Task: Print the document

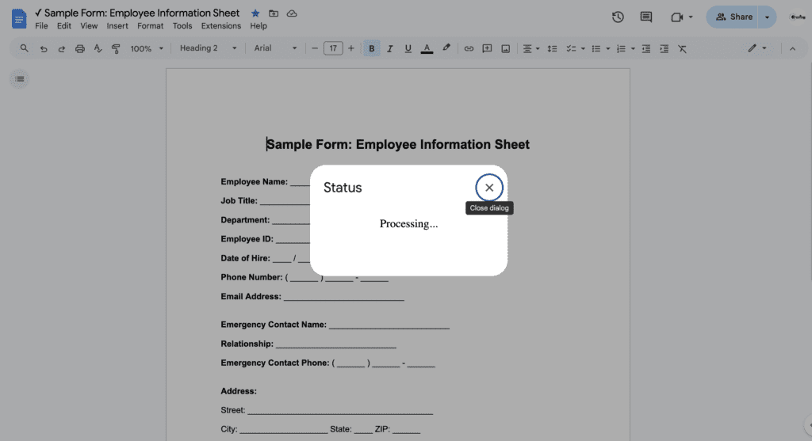Action: (x=80, y=48)
